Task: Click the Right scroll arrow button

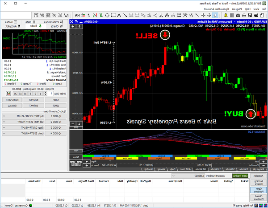Action: click(87, 161)
